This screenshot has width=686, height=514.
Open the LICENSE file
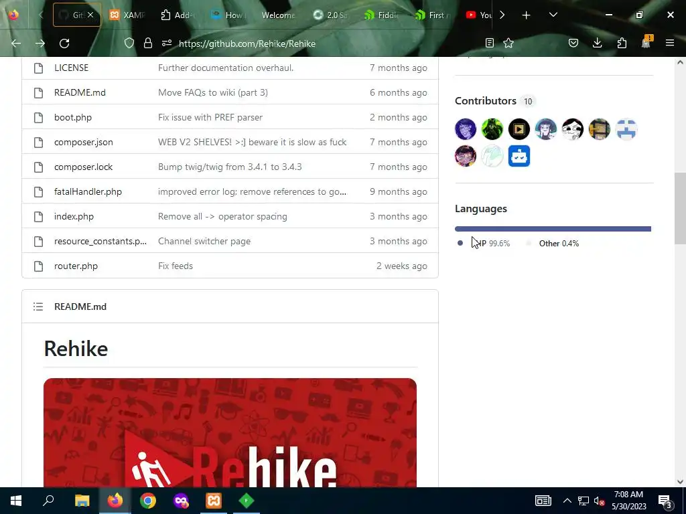[71, 68]
